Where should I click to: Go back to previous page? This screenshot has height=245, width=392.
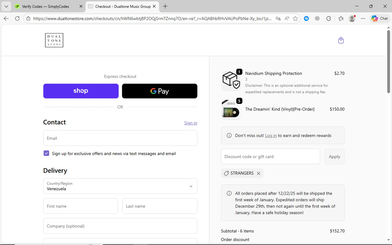[x=6, y=19]
